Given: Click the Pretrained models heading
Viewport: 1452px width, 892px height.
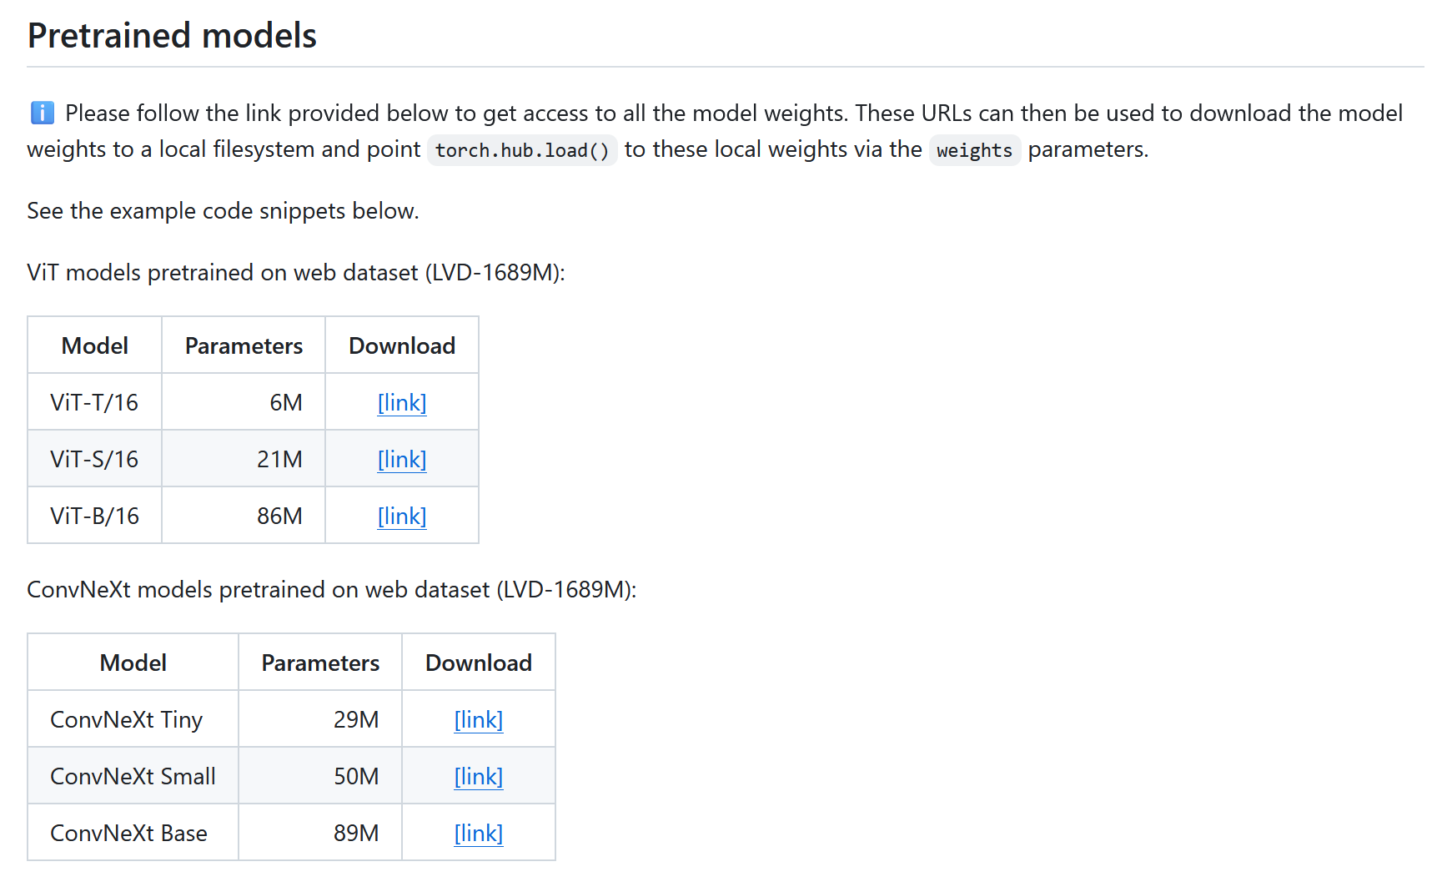Looking at the screenshot, I should tap(172, 36).
